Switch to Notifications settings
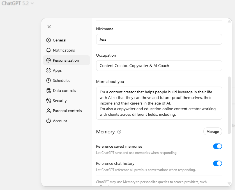 tap(66, 50)
